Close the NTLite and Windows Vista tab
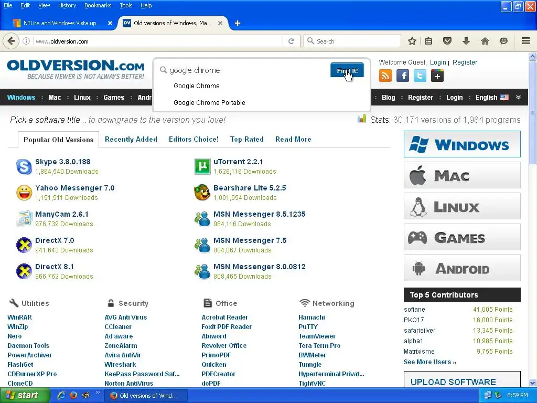 pos(110,23)
